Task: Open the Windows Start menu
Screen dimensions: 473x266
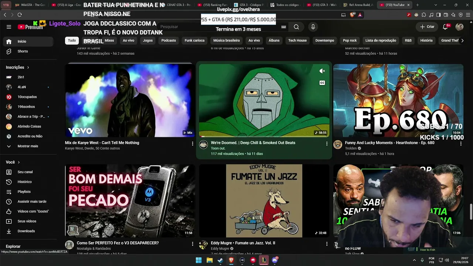Action: click(x=199, y=260)
